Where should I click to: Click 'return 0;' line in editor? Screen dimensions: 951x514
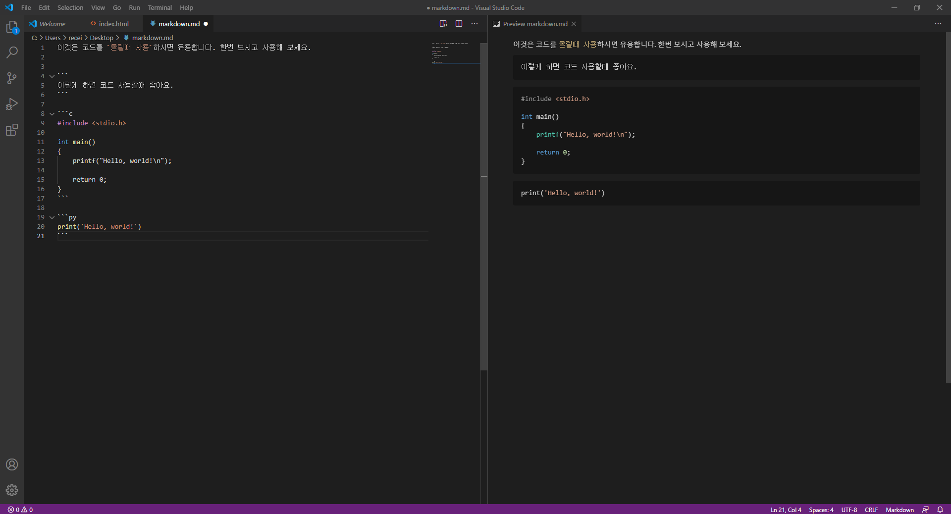tap(90, 180)
